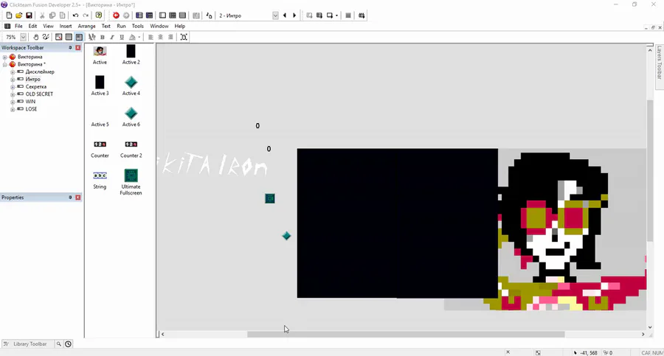This screenshot has width=664, height=356.
Task: Center align the text
Action: [161, 38]
